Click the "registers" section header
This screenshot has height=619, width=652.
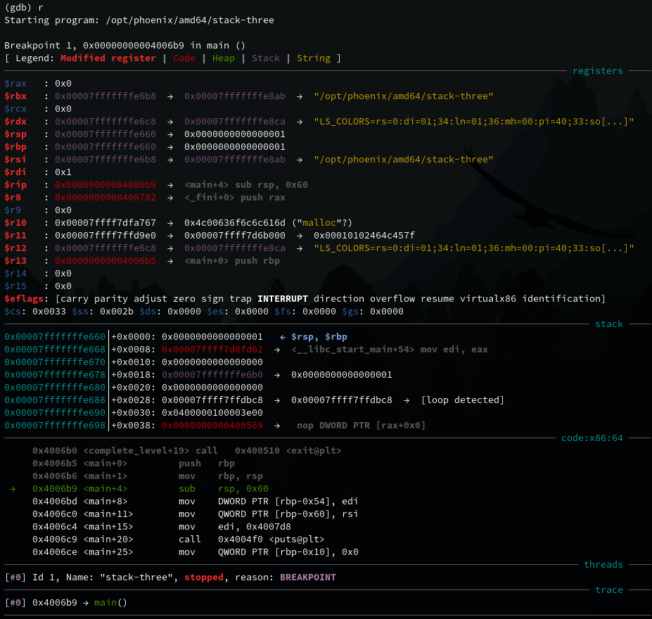(597, 71)
